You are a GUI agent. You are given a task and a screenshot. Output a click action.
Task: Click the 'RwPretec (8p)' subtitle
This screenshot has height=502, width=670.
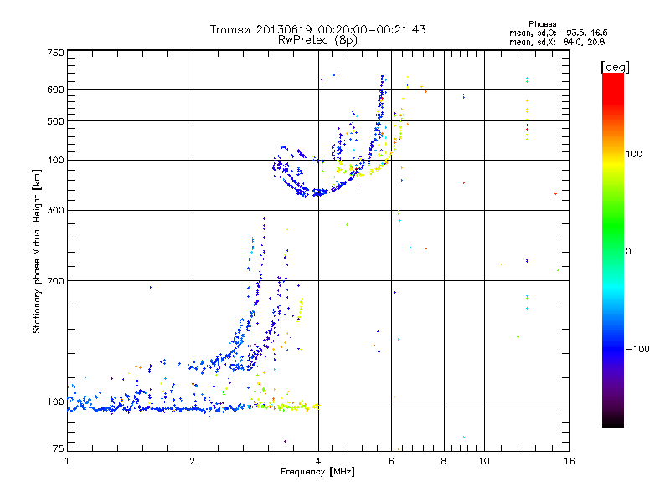317,40
